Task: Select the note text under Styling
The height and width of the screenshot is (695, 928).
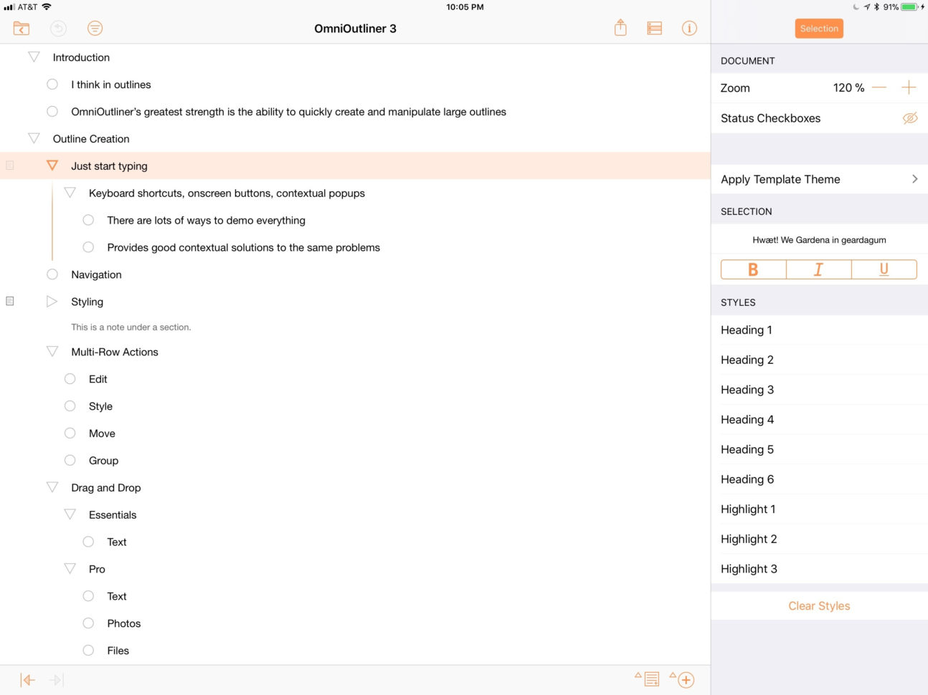Action: pos(130,327)
